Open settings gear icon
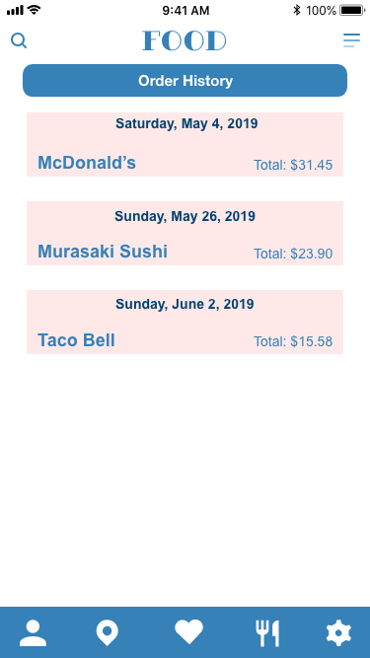The image size is (370, 658). click(339, 633)
